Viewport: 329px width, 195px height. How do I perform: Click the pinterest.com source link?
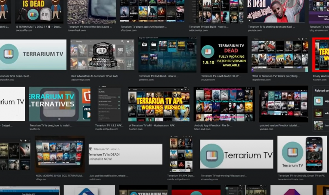pyautogui.click(x=146, y=80)
